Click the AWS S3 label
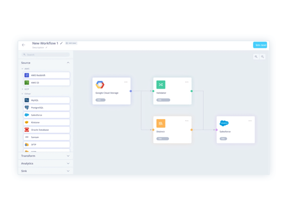The height and width of the screenshot is (215, 287). click(x=35, y=83)
